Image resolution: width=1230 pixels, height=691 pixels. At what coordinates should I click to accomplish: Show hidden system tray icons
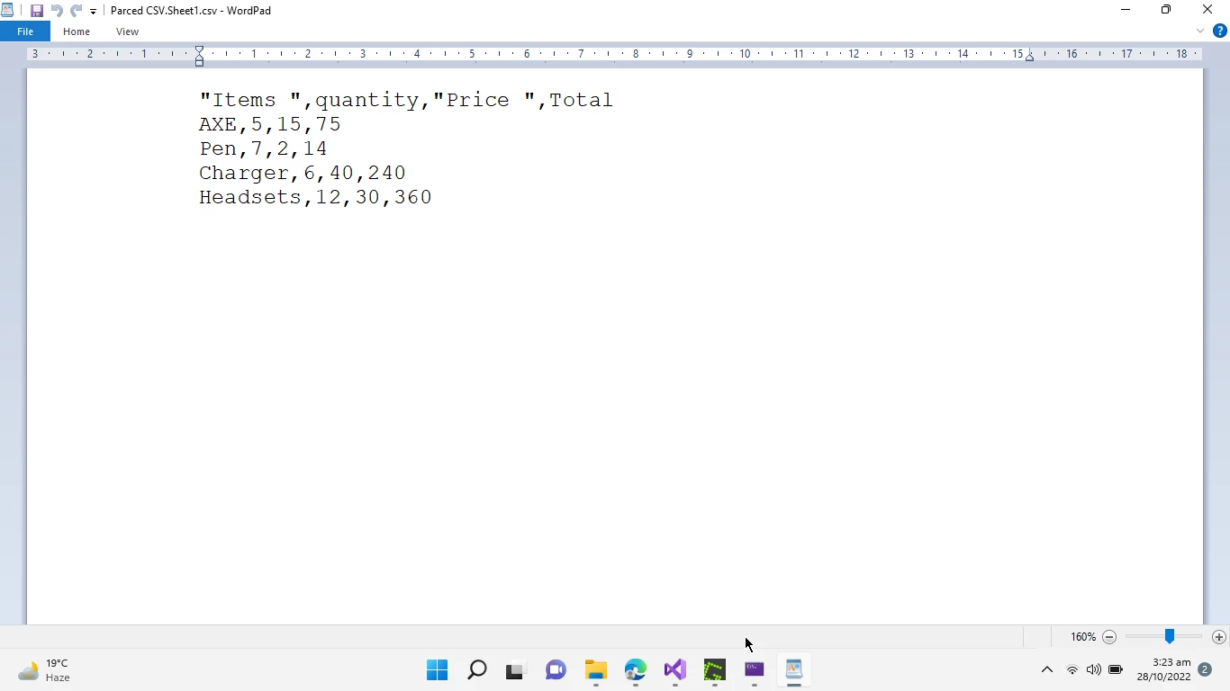coord(1046,669)
